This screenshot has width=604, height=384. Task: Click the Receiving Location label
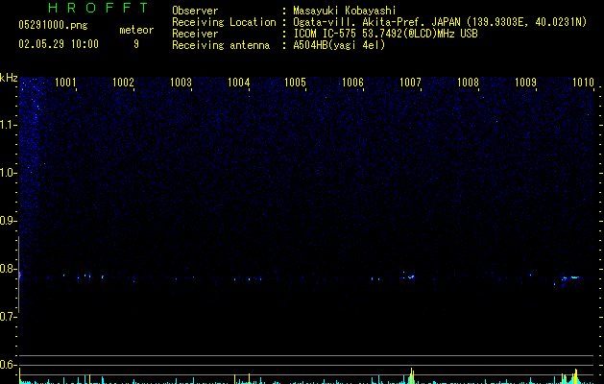pyautogui.click(x=224, y=22)
